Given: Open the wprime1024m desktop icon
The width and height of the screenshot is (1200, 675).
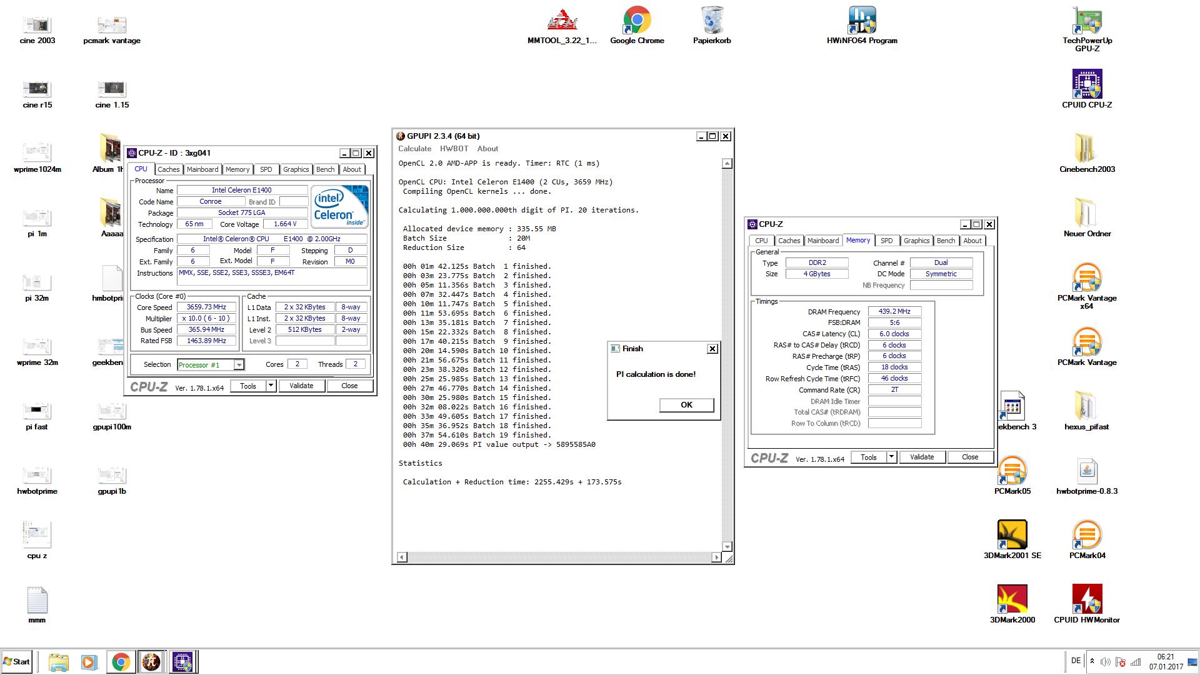Looking at the screenshot, I should pyautogui.click(x=37, y=158).
